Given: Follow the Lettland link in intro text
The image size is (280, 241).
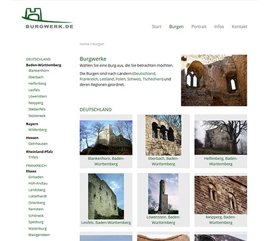Looking at the screenshot, I should pyautogui.click(x=107, y=79).
